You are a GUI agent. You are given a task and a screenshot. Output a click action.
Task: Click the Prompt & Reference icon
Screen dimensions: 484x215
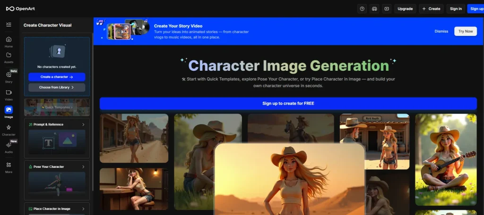click(30, 124)
